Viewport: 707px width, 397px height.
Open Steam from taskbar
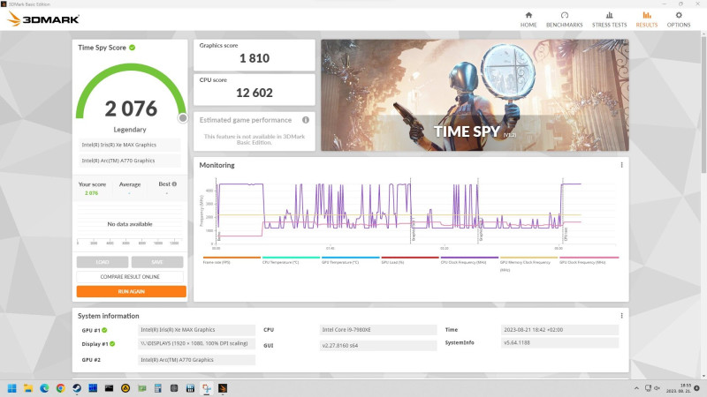[x=77, y=388]
